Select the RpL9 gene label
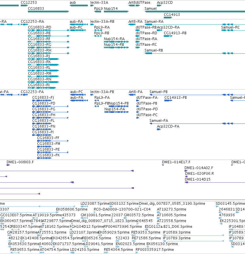 98,9
